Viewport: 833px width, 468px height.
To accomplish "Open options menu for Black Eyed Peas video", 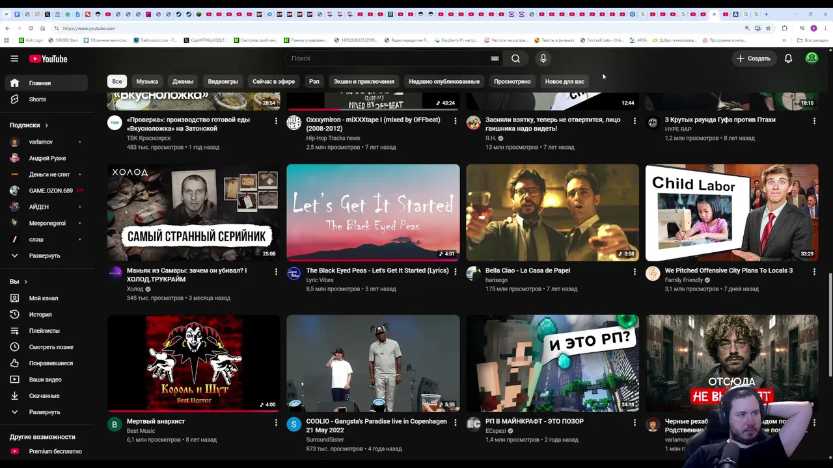I will tap(455, 272).
